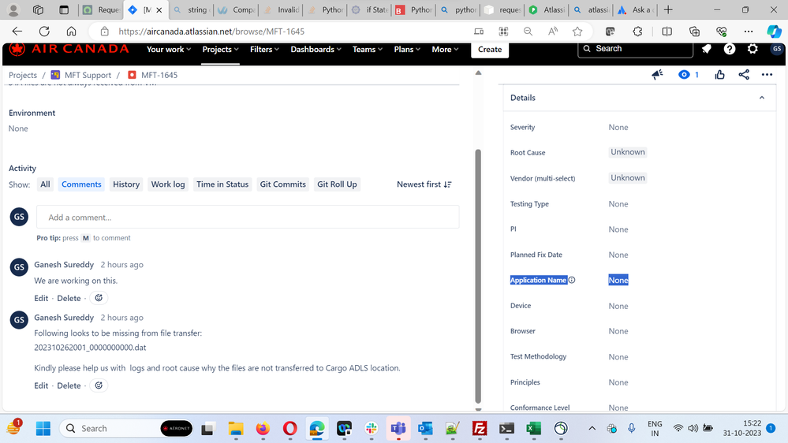
Task: Open Windows Start menu
Action: pyautogui.click(x=43, y=429)
